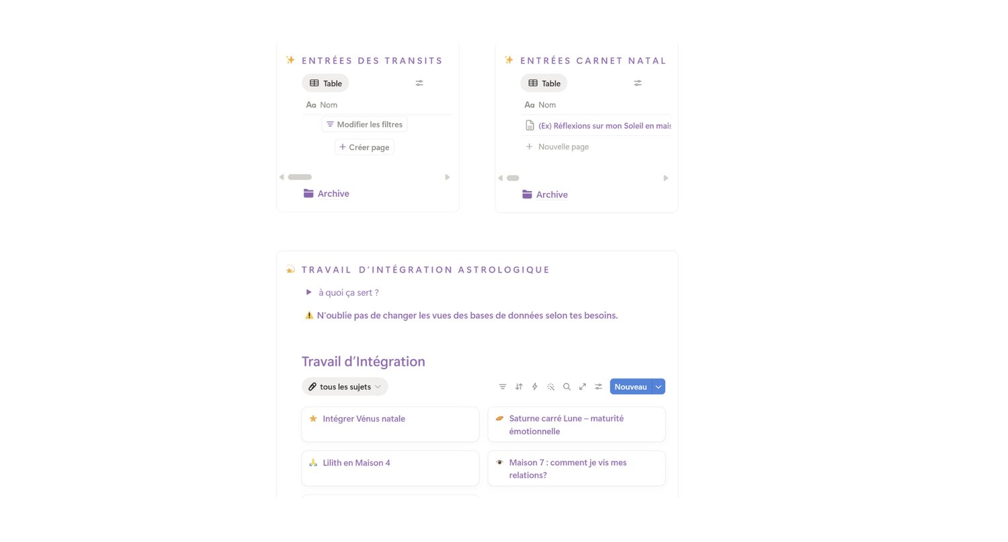Open view settings in Entrées des Transits
This screenshot has height=542, width=1008.
(419, 83)
